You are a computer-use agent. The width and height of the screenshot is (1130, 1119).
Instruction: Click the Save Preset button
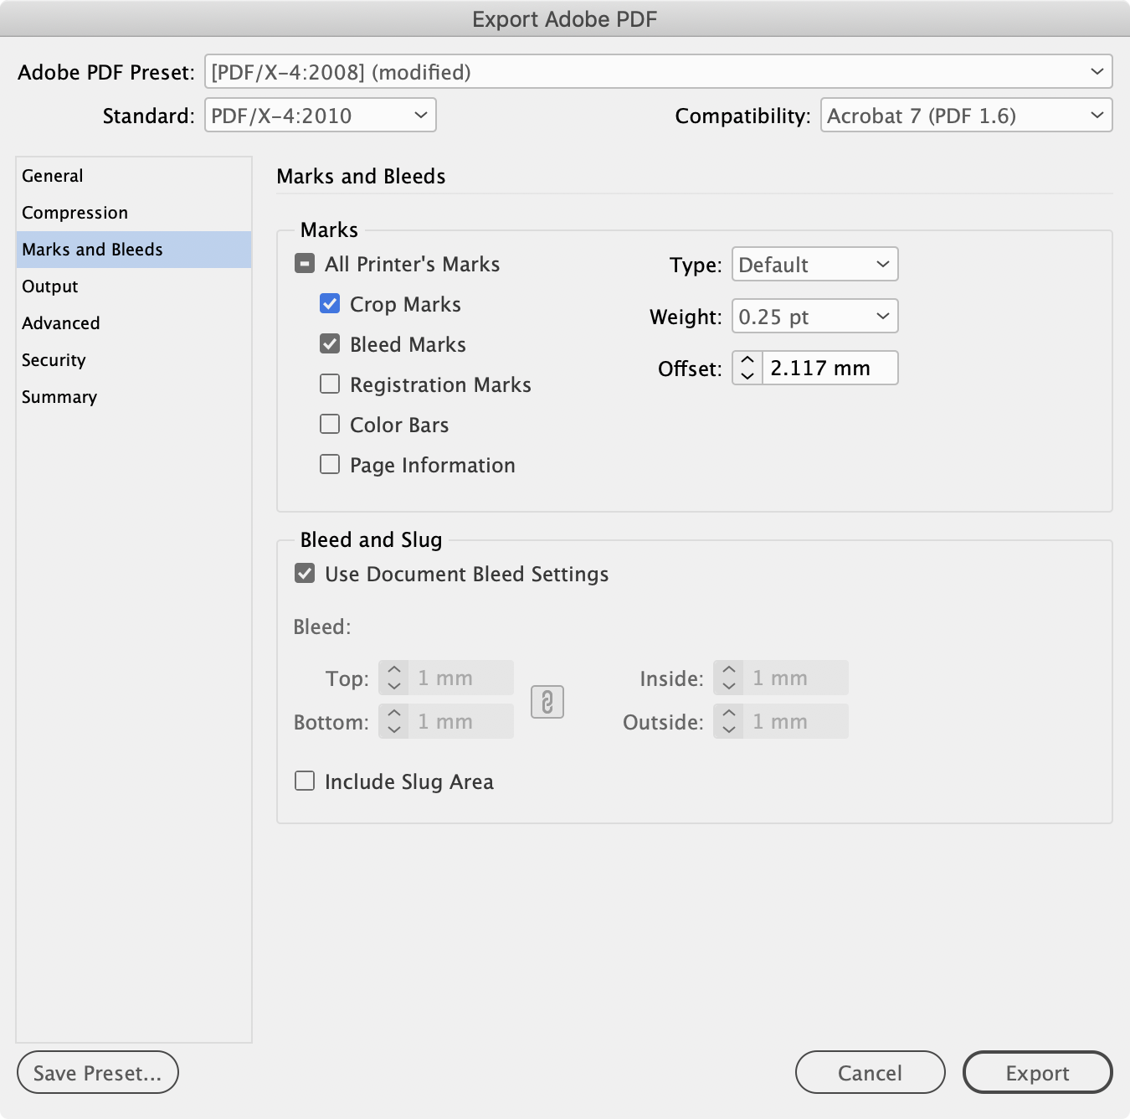coord(97,1072)
